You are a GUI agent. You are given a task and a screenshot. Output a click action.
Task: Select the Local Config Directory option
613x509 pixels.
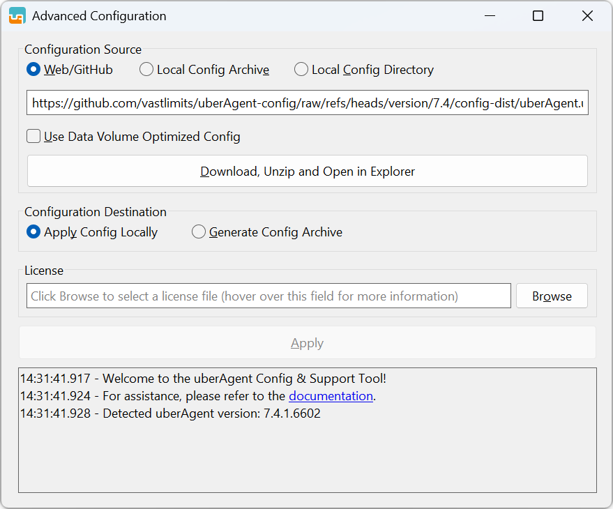tap(301, 70)
